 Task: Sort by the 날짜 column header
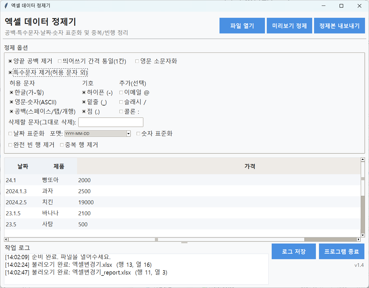(x=23, y=167)
